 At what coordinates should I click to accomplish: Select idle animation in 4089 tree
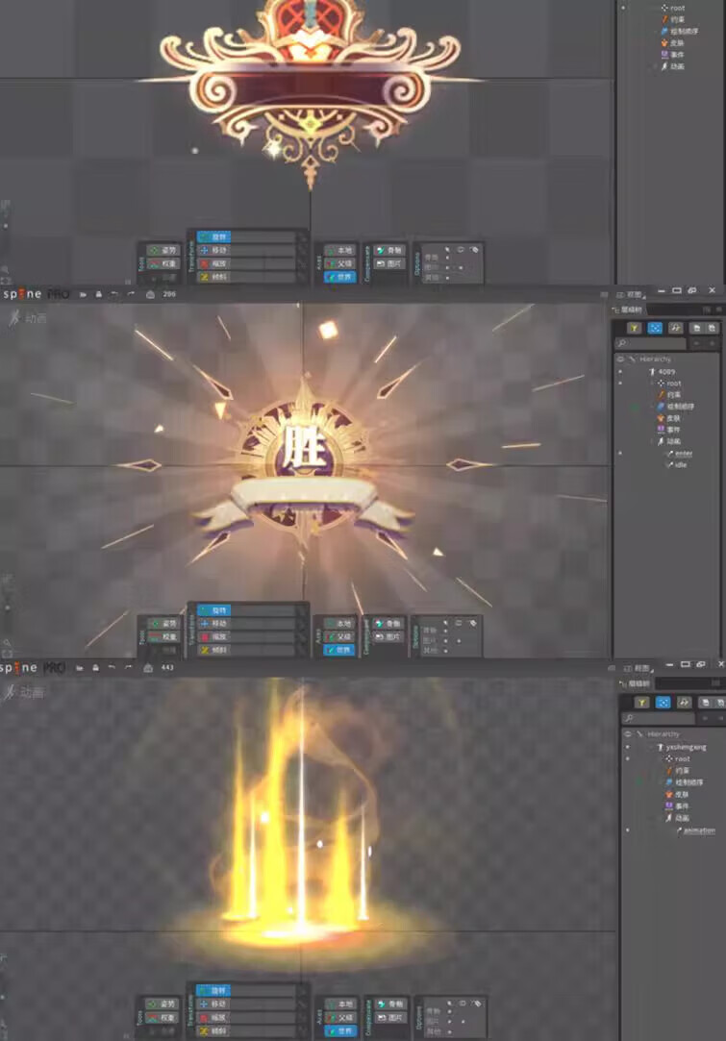[677, 464]
